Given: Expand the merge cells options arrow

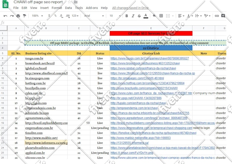Looking at the screenshot, I should (173, 16).
